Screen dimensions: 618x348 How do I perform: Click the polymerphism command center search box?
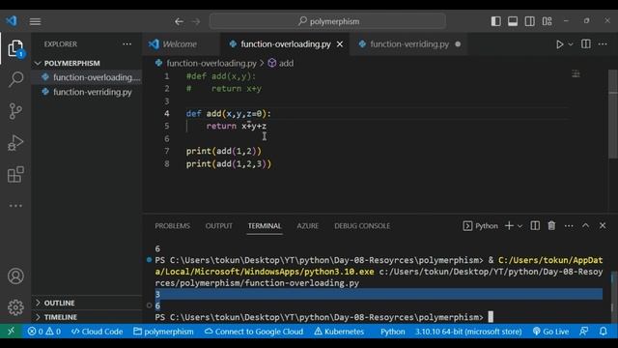click(x=327, y=21)
